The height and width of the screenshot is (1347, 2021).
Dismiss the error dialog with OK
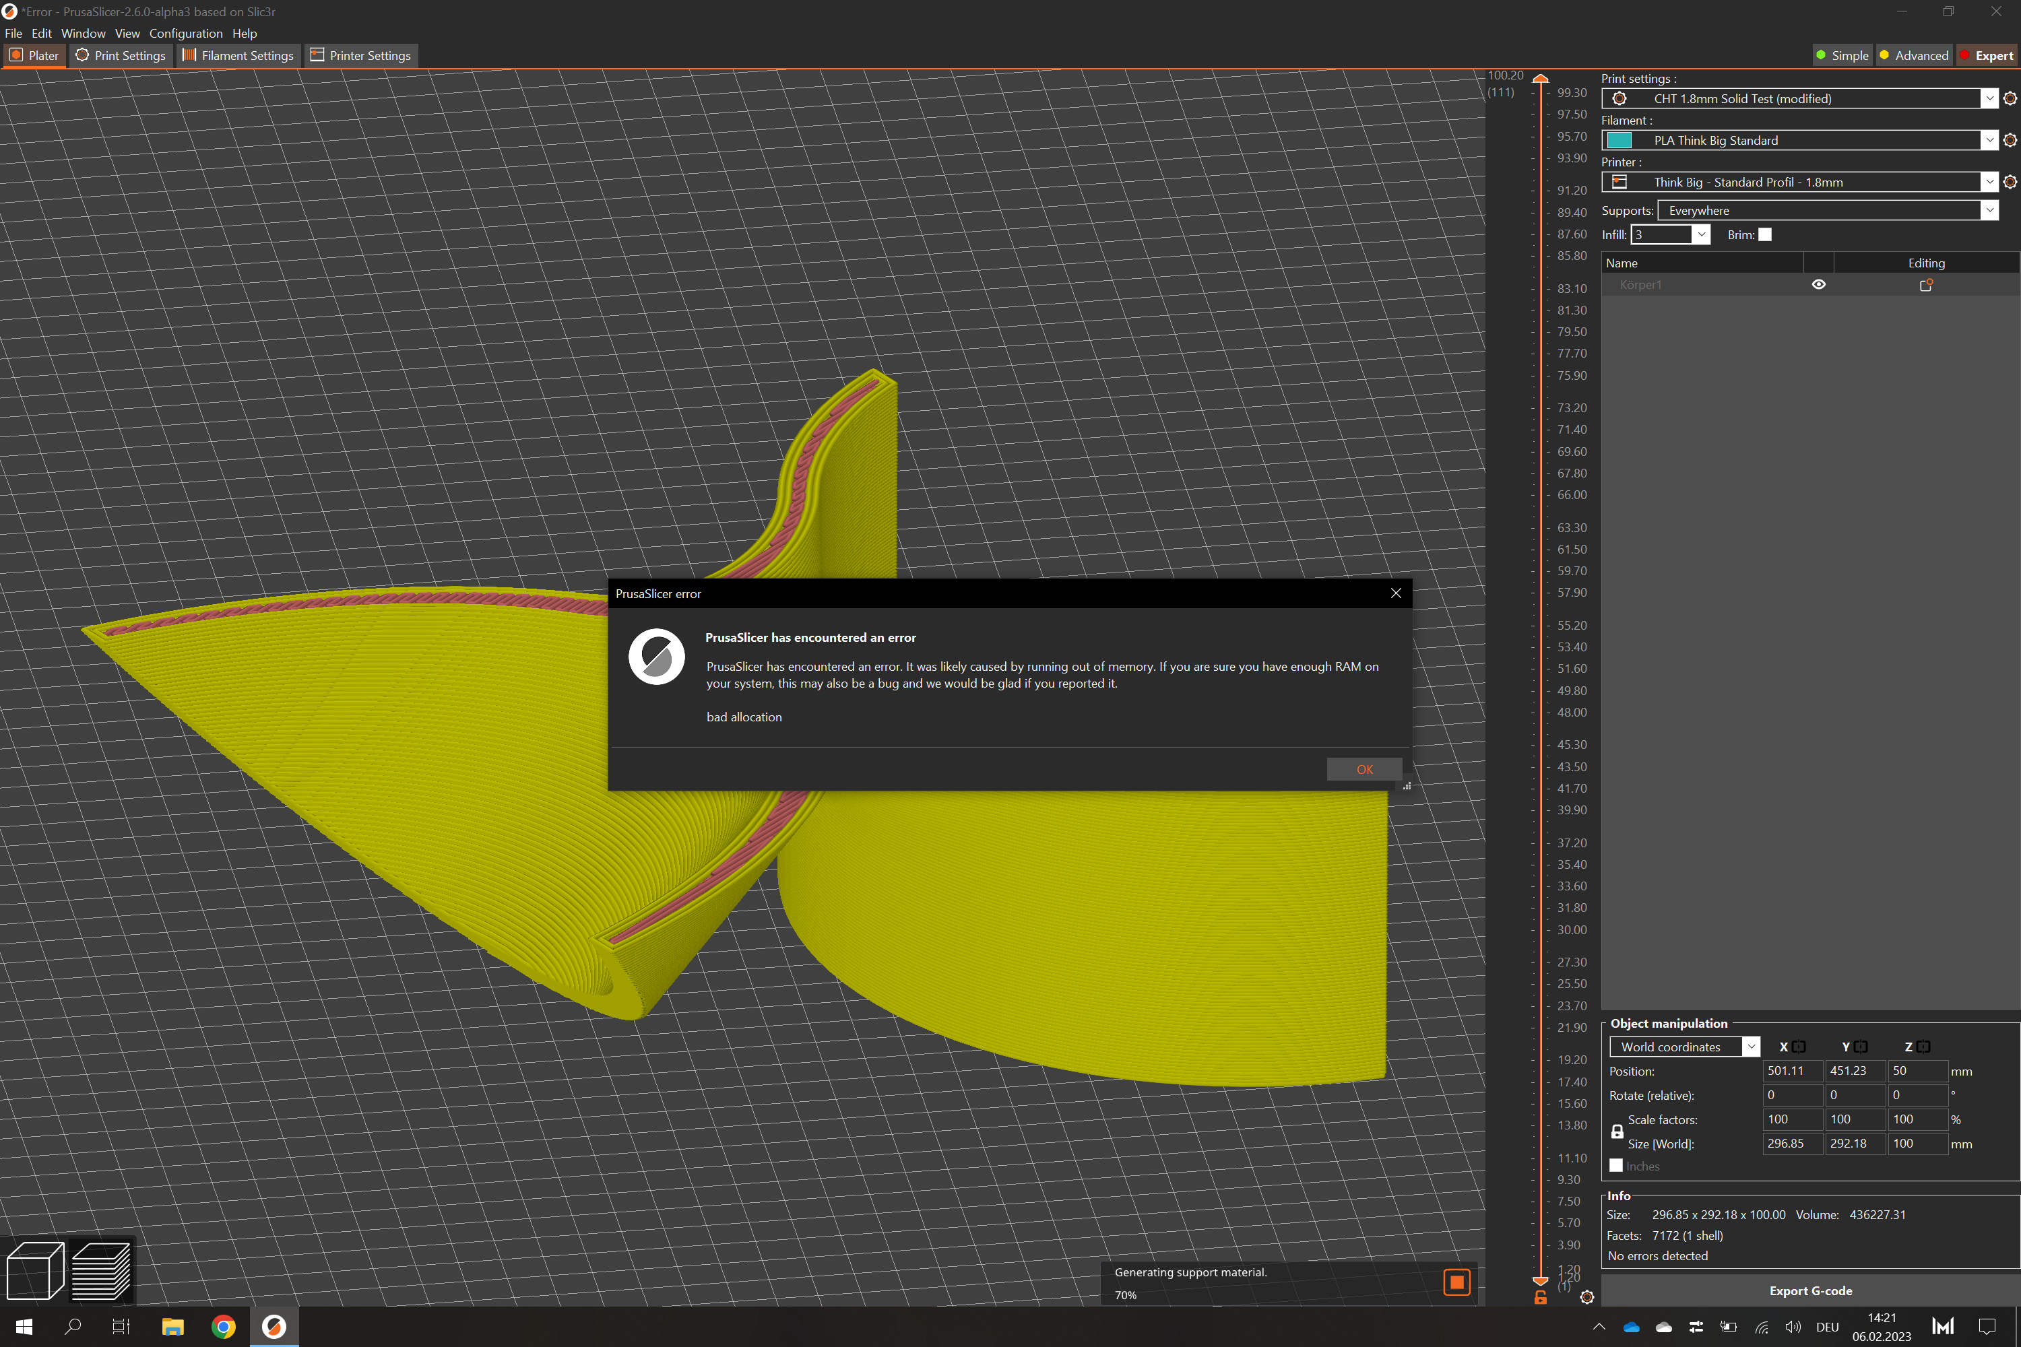click(1365, 769)
